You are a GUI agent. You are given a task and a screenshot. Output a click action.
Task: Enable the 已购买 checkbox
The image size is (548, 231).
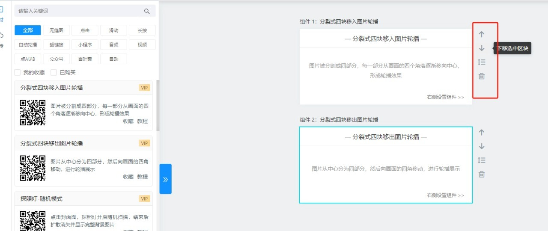click(x=54, y=72)
